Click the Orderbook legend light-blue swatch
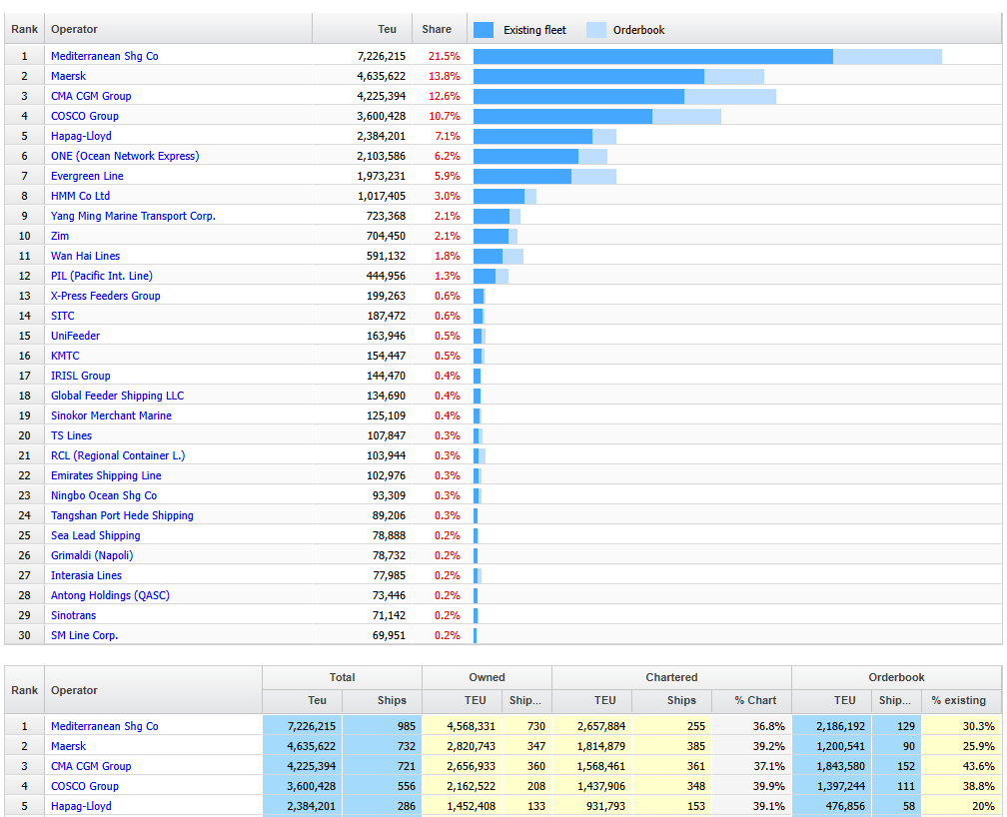The width and height of the screenshot is (1007, 817). tap(595, 30)
